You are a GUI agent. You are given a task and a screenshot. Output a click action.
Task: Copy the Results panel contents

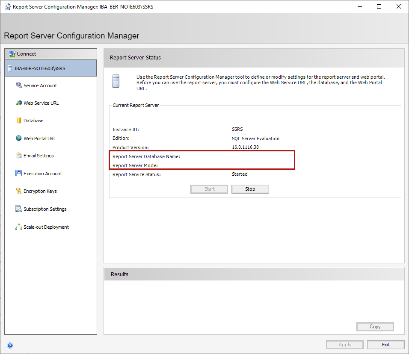[375, 327]
